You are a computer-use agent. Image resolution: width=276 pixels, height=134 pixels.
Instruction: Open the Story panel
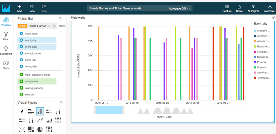coord(6,65)
